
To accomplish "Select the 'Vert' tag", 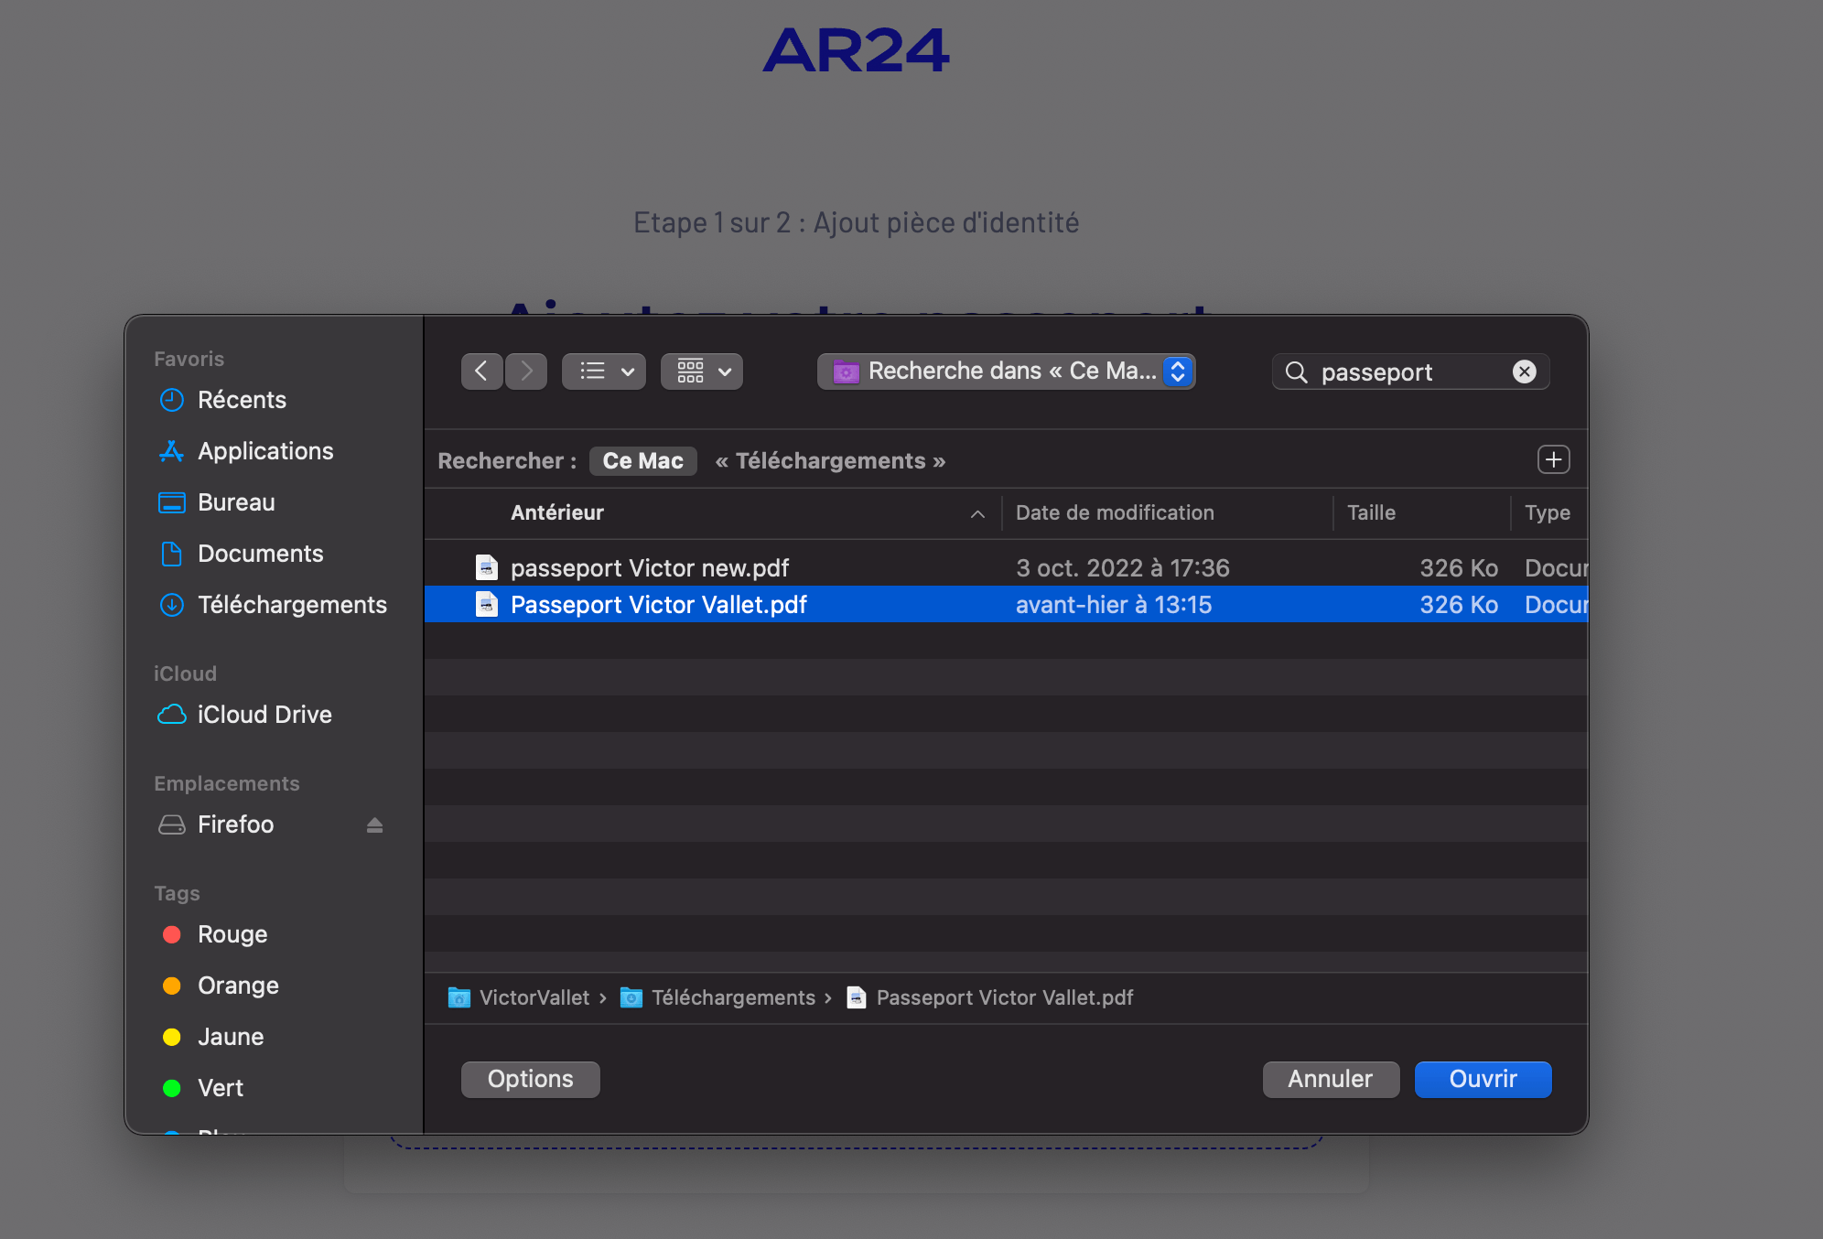I will [221, 1088].
